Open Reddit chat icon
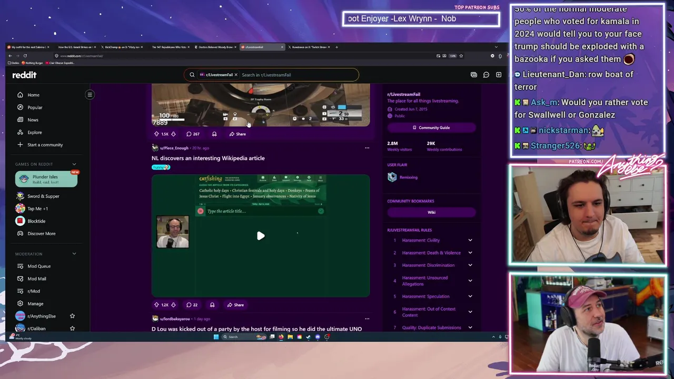The image size is (674, 379). point(486,75)
